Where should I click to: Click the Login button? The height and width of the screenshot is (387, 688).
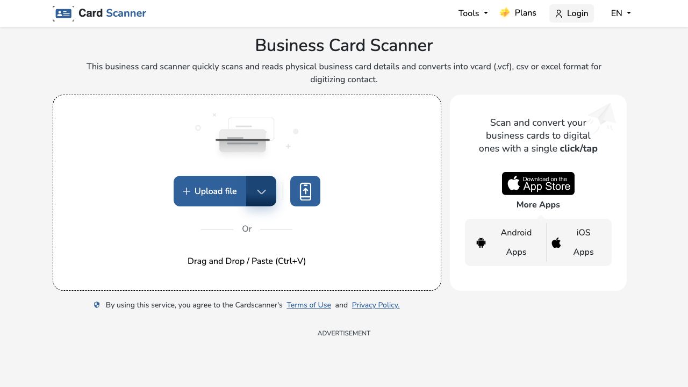(x=571, y=13)
